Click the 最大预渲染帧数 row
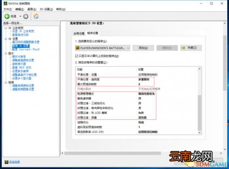 tap(136, 84)
